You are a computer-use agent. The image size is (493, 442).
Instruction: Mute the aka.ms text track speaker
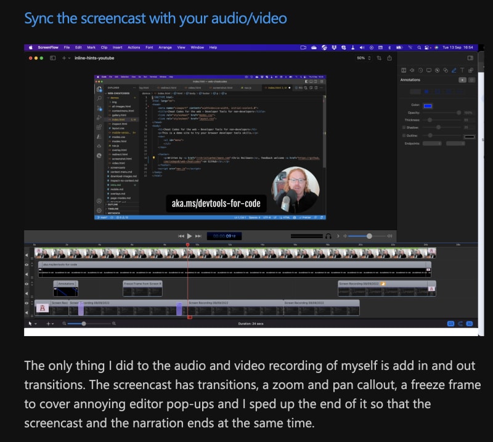(x=26, y=274)
